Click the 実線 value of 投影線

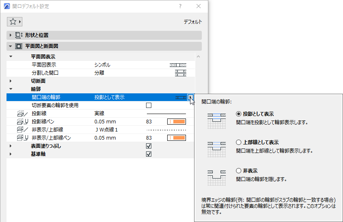pos(99,114)
